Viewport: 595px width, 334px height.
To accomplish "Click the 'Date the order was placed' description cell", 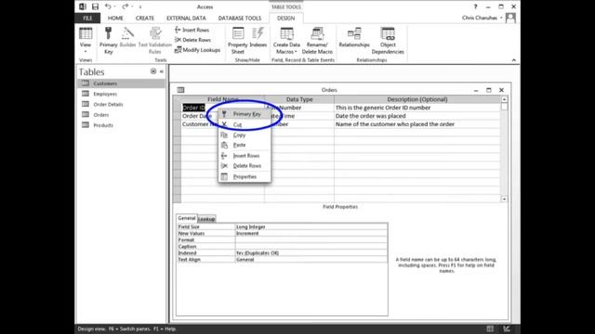I will click(x=417, y=116).
